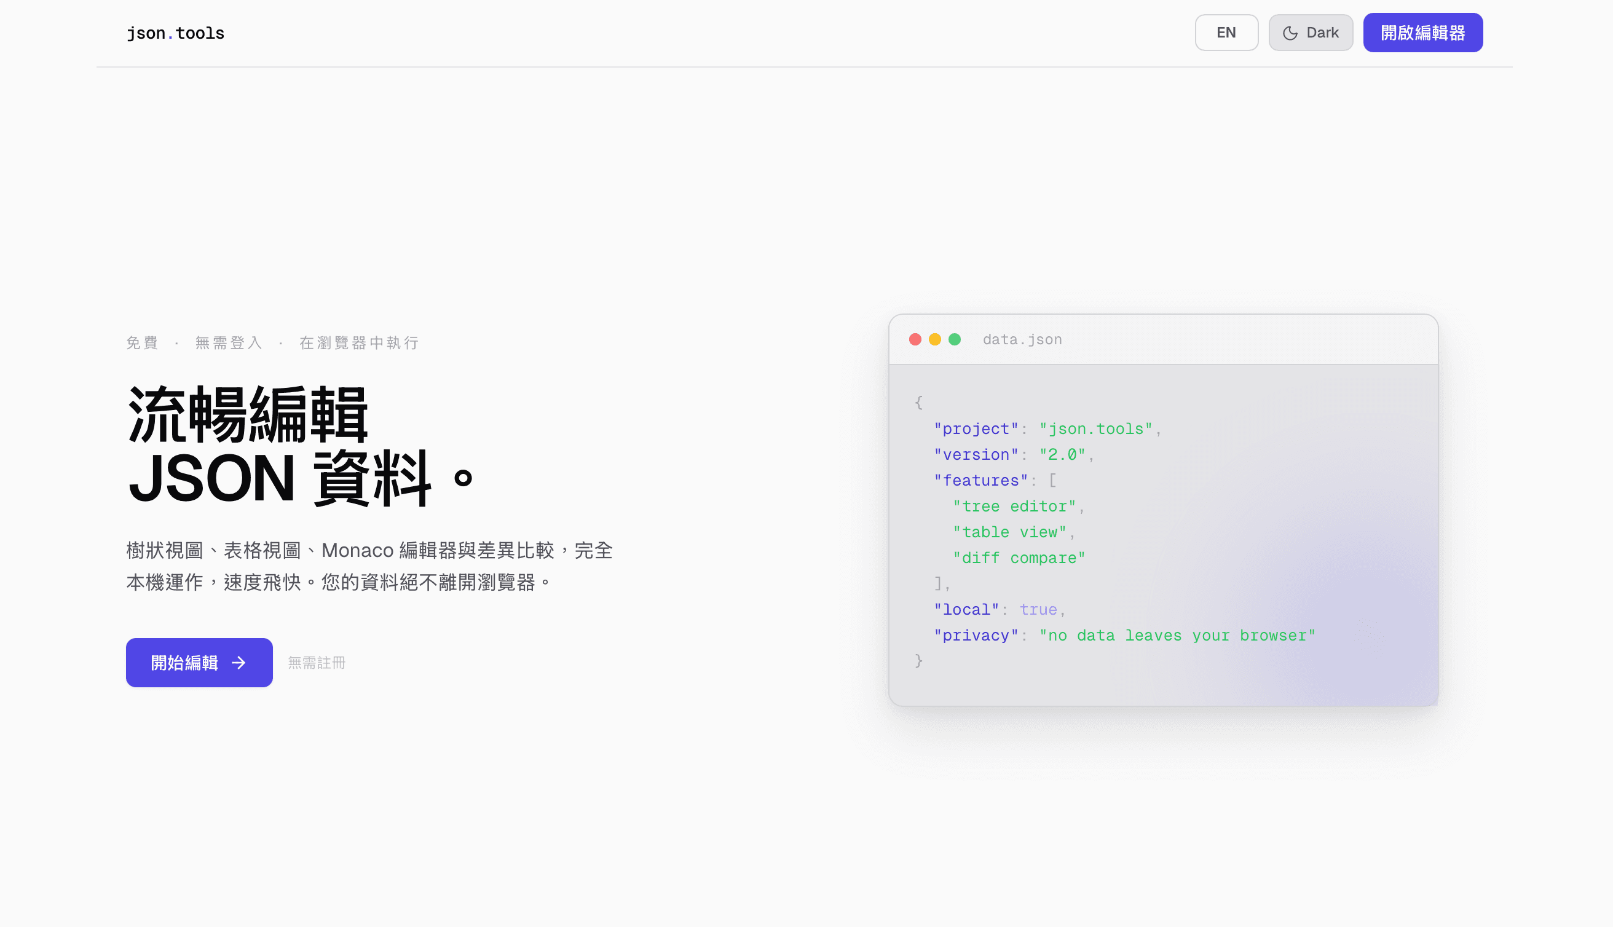Click the "json.tools" string value

(1095, 428)
